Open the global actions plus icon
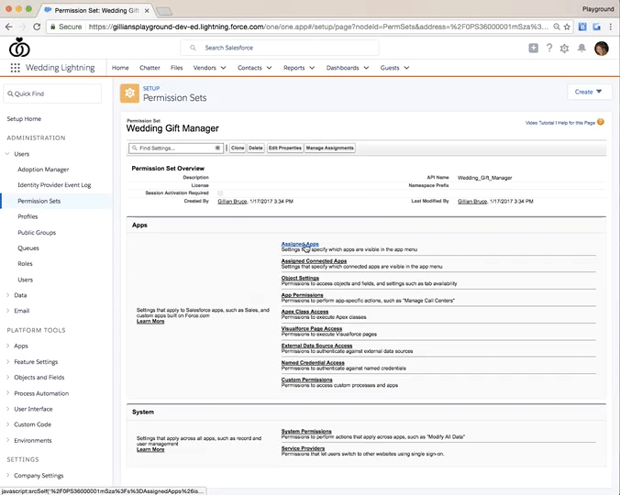Viewport: 620px width, 495px height. pos(534,49)
